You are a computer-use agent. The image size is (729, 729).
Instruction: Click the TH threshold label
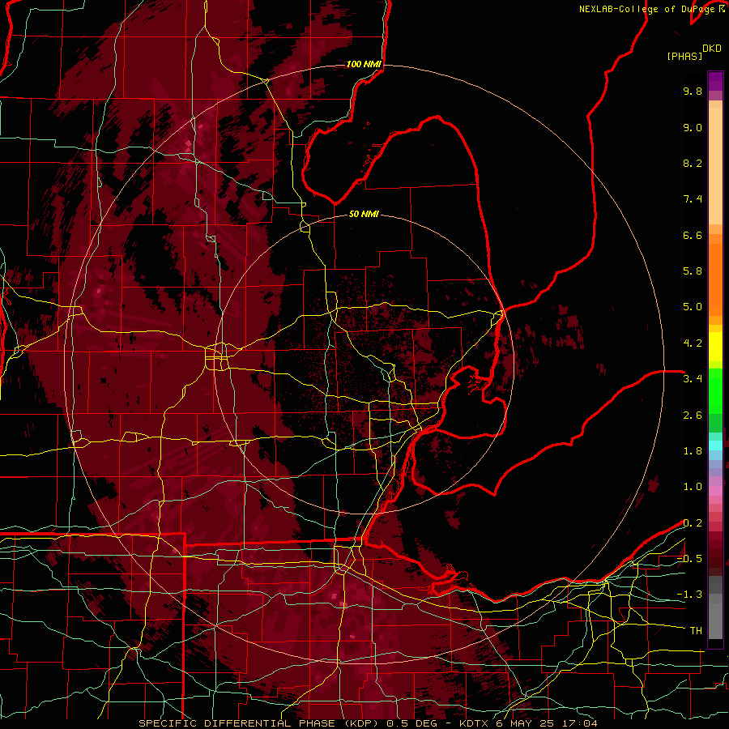pos(696,631)
